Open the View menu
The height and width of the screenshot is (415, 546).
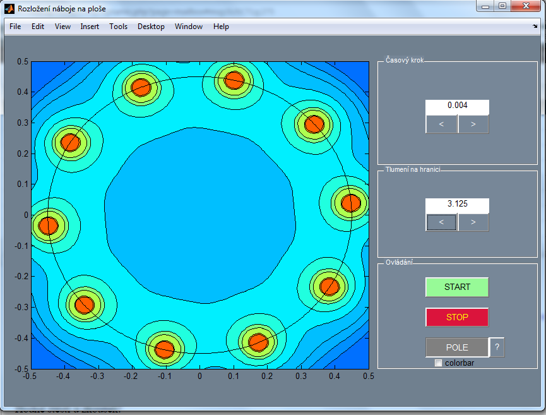62,27
